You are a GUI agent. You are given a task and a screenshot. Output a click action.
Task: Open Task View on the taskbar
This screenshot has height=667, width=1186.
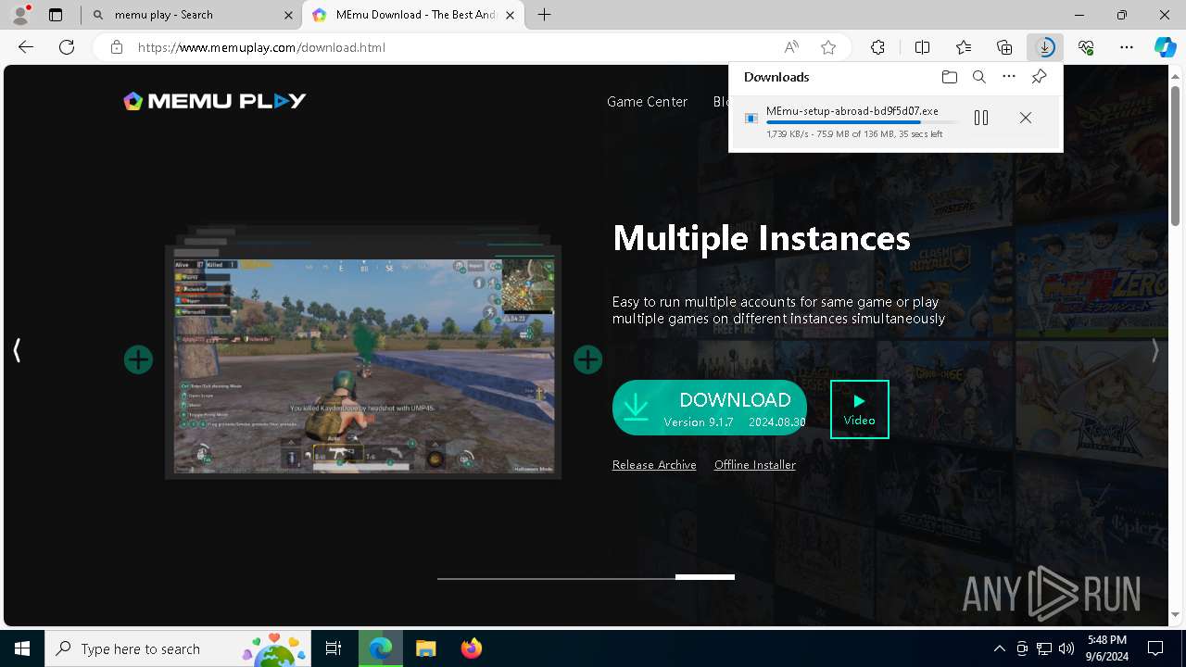[334, 648]
